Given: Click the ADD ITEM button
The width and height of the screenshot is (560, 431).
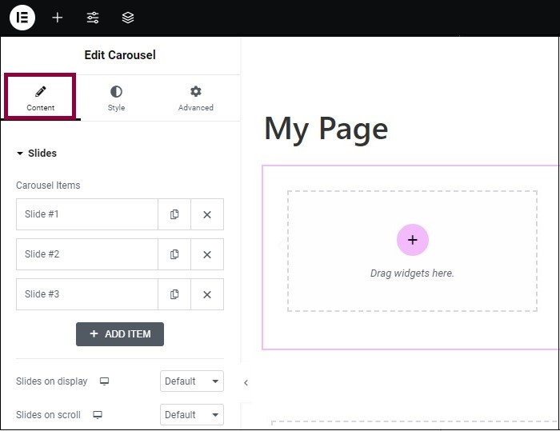Looking at the screenshot, I should [120, 334].
